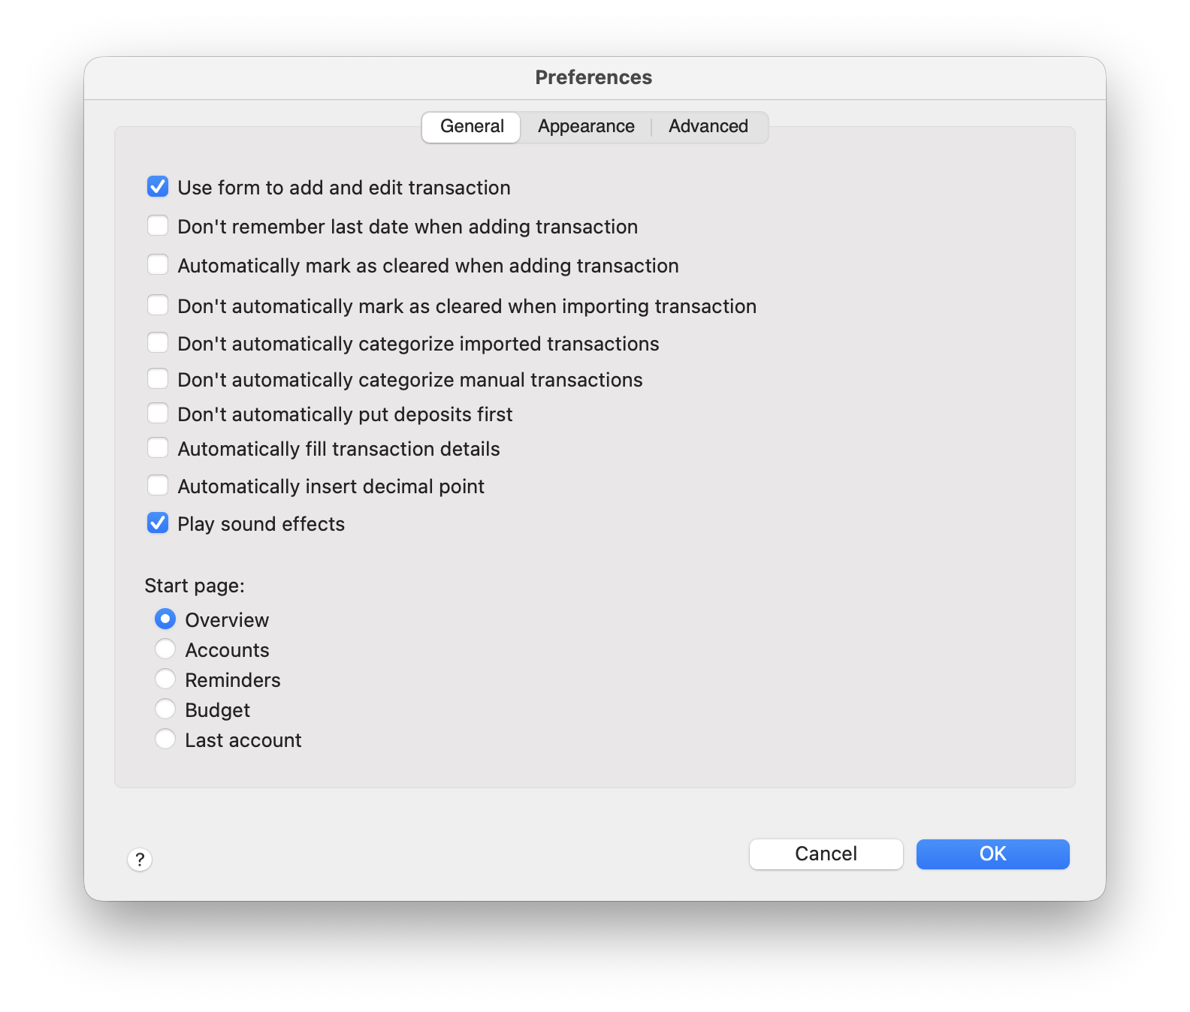Viewport: 1190px width, 1012px height.
Task: Enable 'Automatically fill transaction details'
Action: [158, 447]
